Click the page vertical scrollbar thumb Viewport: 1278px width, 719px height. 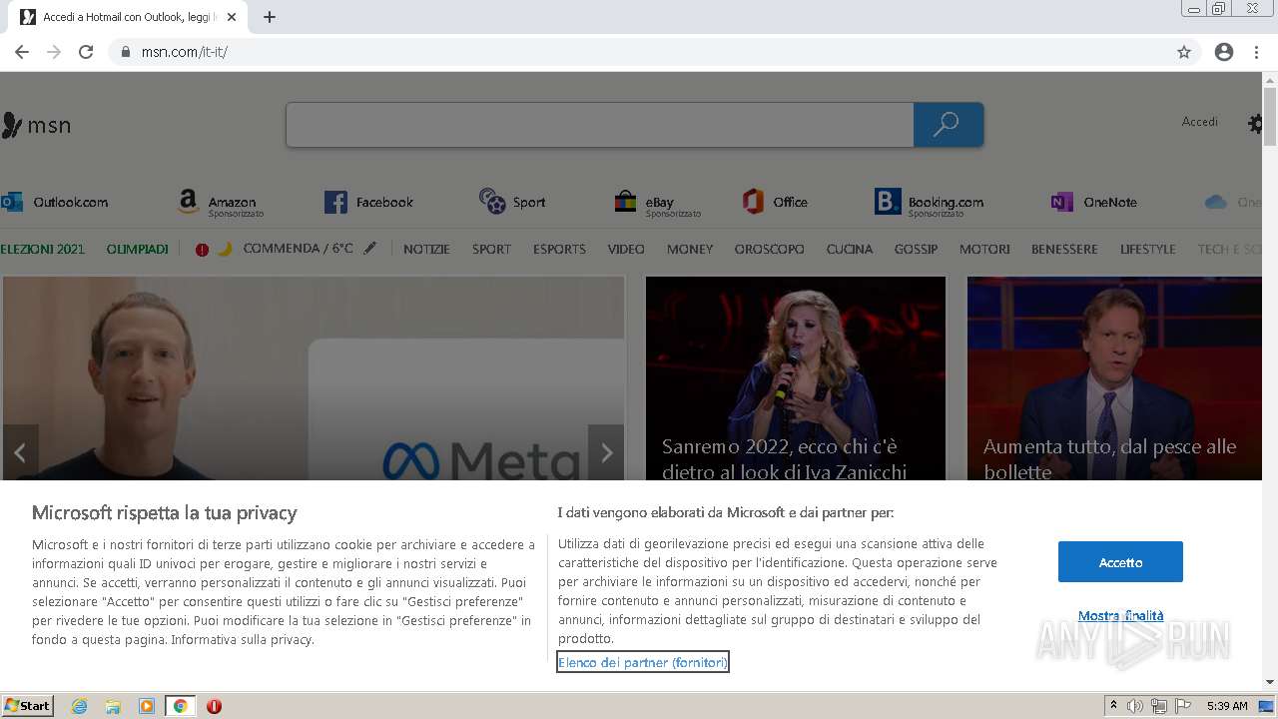tap(1270, 117)
